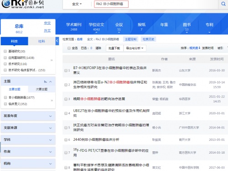Select result row 1 checkbox
228x171 pixels.
[66, 70]
